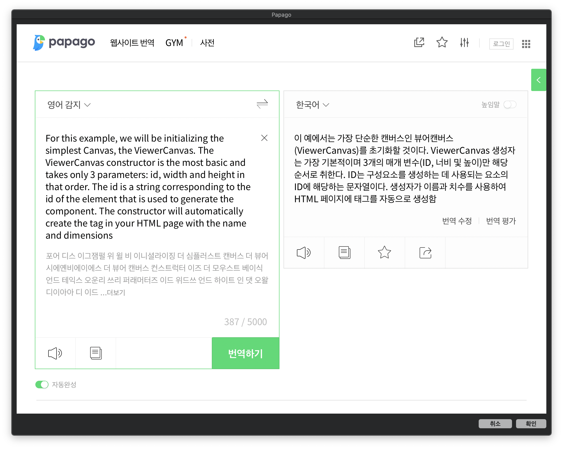Copy the source English text
Screen dimensions: 563x449
[96, 353]
